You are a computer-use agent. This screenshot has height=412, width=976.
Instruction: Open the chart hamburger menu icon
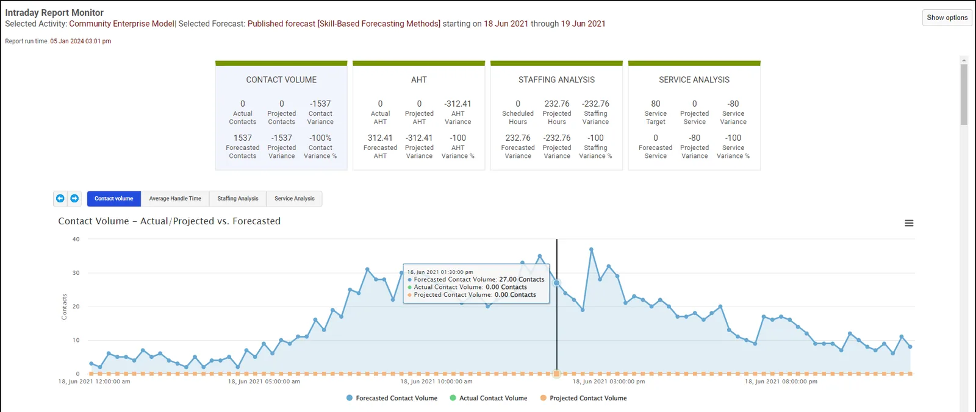pyautogui.click(x=909, y=223)
